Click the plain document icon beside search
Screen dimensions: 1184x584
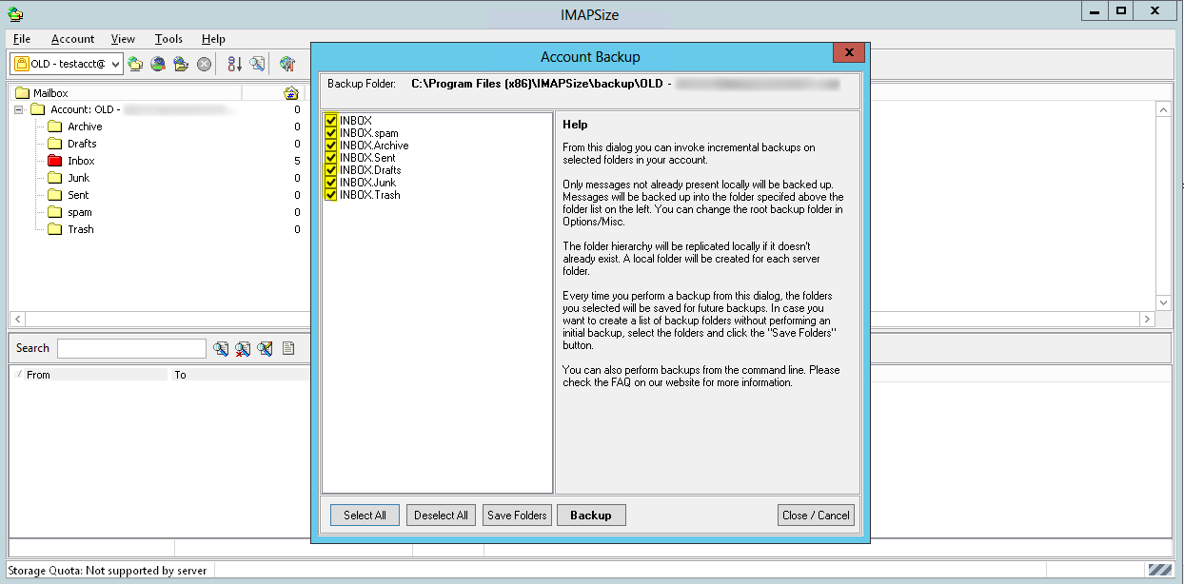point(288,349)
